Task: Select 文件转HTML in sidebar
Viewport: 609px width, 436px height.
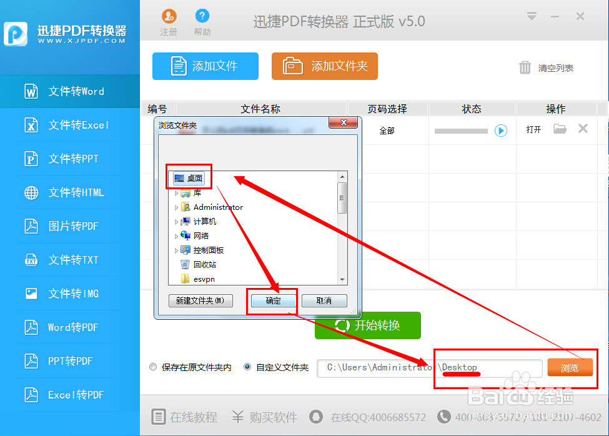Action: (x=70, y=192)
